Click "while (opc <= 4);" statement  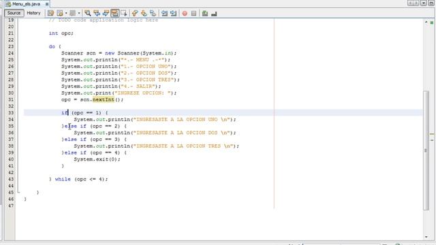[81, 179]
